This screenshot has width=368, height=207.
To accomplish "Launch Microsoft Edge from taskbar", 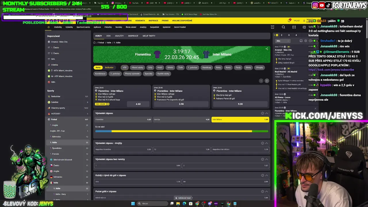I will (x=184, y=204).
